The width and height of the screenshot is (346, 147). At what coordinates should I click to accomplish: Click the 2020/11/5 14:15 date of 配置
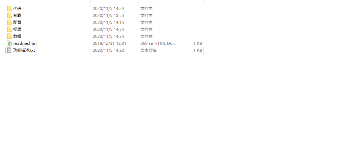tap(108, 22)
